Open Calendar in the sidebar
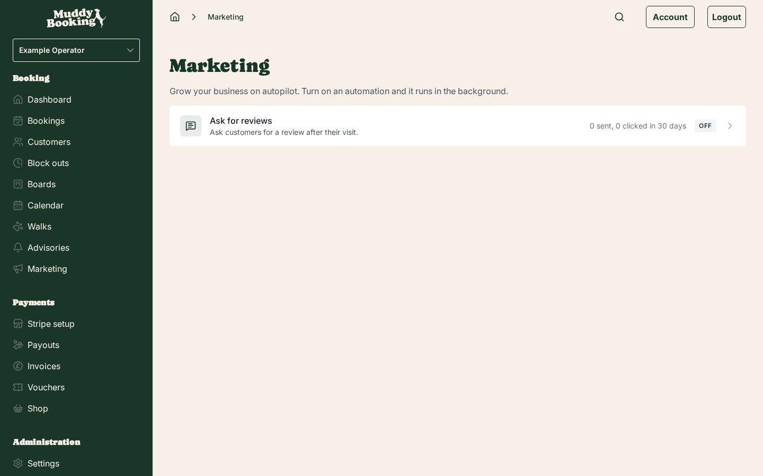The height and width of the screenshot is (476, 763). pos(76,205)
